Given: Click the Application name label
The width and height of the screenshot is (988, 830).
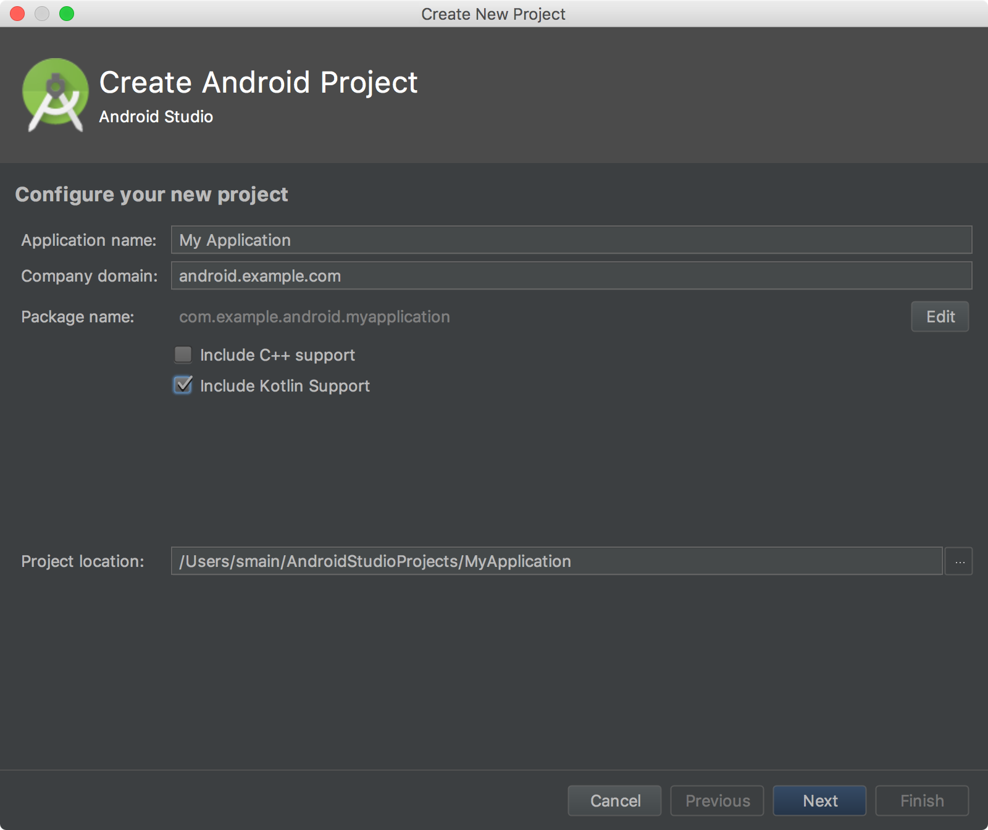Looking at the screenshot, I should pyautogui.click(x=88, y=240).
